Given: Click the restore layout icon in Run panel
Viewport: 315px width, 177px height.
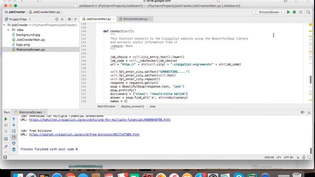Looking at the screenshot, I should (6, 139).
